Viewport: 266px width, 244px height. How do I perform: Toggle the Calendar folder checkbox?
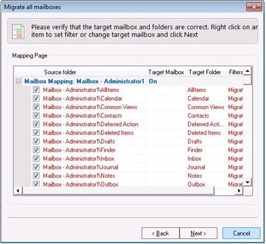pos(36,98)
